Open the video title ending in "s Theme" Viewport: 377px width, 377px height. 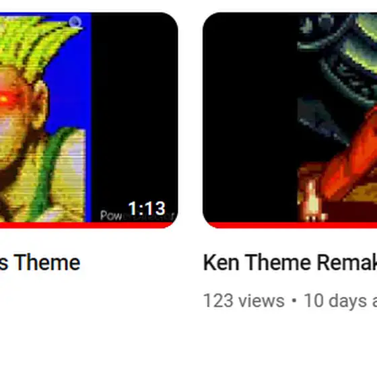pos(40,263)
